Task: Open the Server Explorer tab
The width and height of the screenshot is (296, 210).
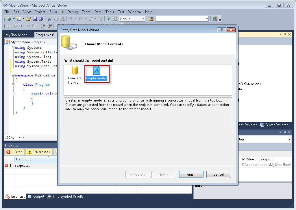Action: click(x=274, y=125)
